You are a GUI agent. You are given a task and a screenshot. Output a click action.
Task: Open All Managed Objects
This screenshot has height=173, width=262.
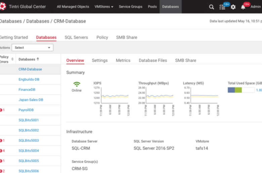tap(73, 7)
